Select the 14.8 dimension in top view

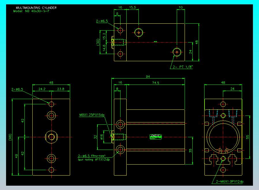click(x=104, y=48)
